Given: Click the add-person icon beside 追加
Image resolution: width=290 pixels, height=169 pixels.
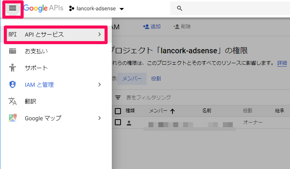Looking at the screenshot, I should [146, 27].
